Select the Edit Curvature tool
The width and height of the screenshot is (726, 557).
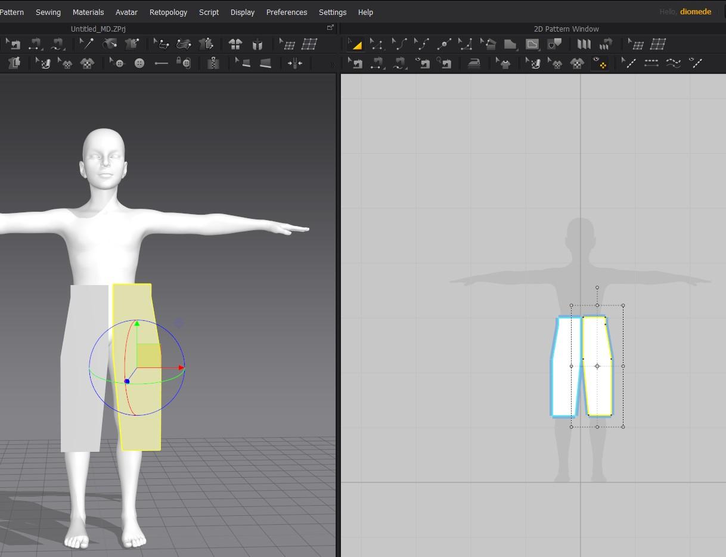click(399, 44)
